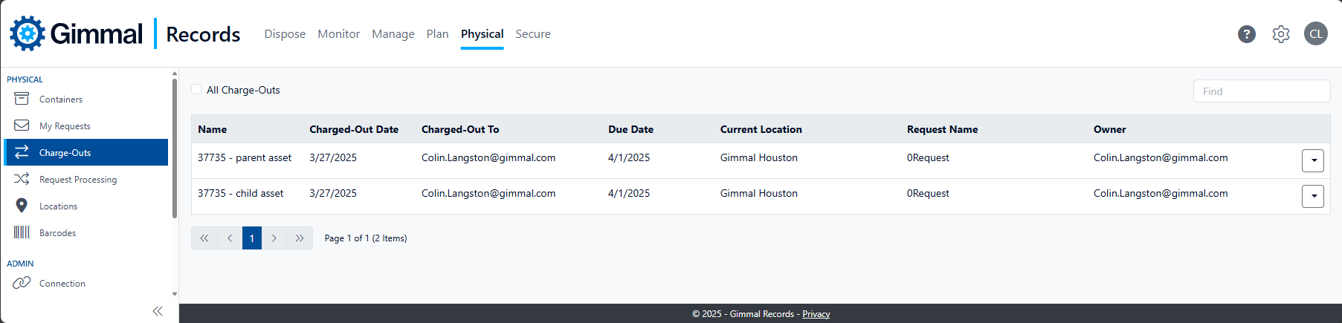Click 3/27/2025 date in child asset row
Viewport: 1342px width, 323px height.
click(333, 193)
